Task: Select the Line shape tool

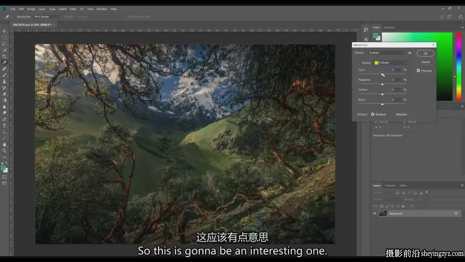Action: tap(4, 138)
